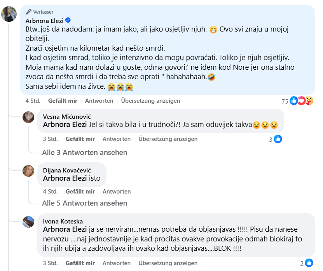The width and height of the screenshot is (323, 271).
Task: Click the Verfasser pen icon
Action: tap(28, 12)
